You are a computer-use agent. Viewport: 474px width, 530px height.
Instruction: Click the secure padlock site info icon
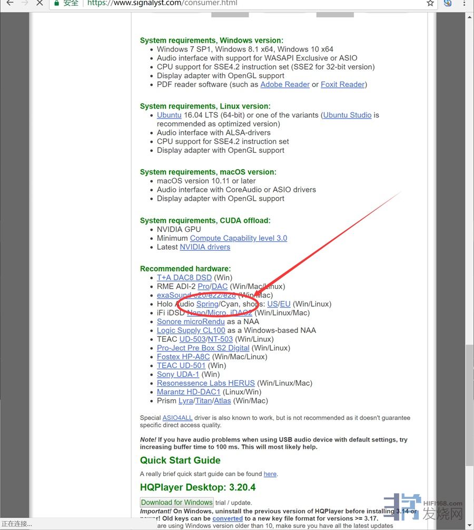pyautogui.click(x=57, y=3)
